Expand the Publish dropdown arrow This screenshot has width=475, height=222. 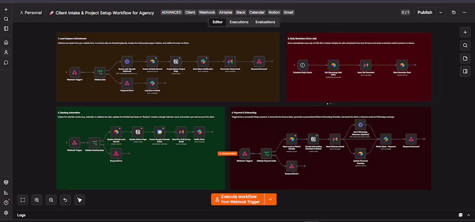[x=441, y=13]
